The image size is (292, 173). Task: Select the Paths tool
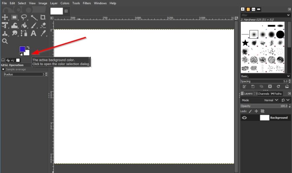pos(24,33)
